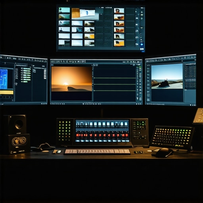Open the last thumbnail in the orange clips column on the top monitor
Viewport: 203px width, 203px height.
pos(119,43)
